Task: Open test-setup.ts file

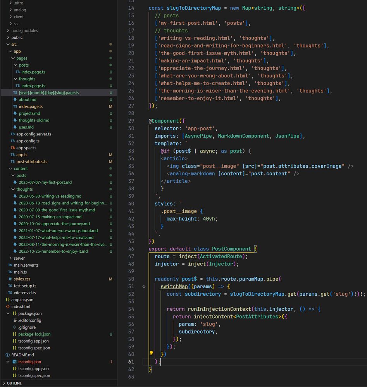Action: point(25,286)
